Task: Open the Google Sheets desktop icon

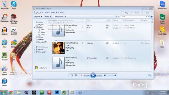Action: coord(162,18)
